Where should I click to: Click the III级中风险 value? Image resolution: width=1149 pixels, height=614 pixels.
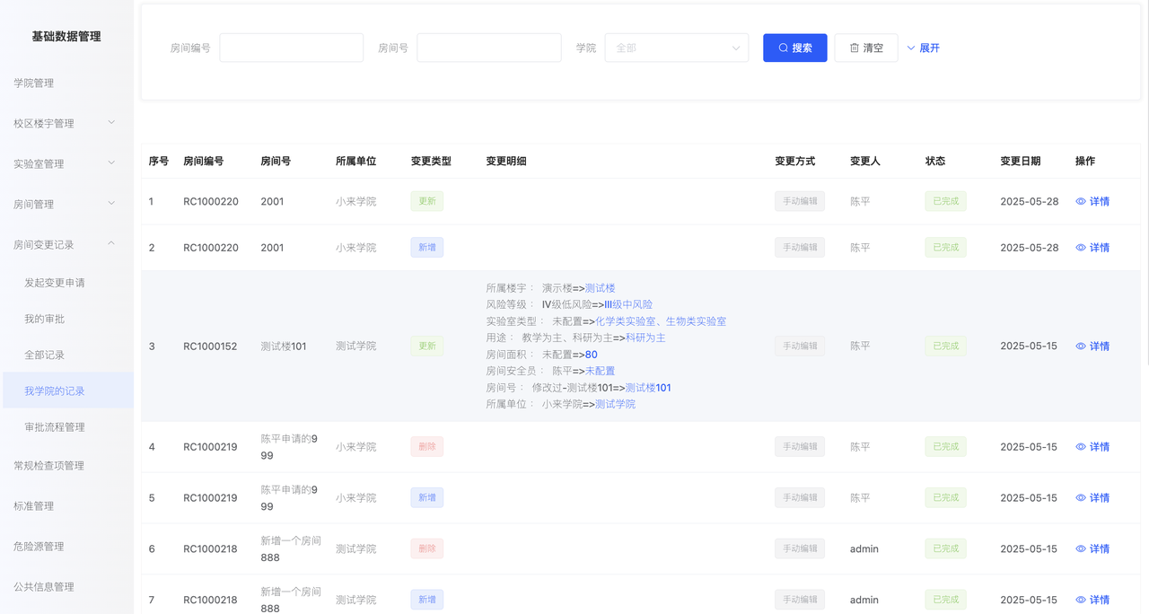[x=627, y=305]
